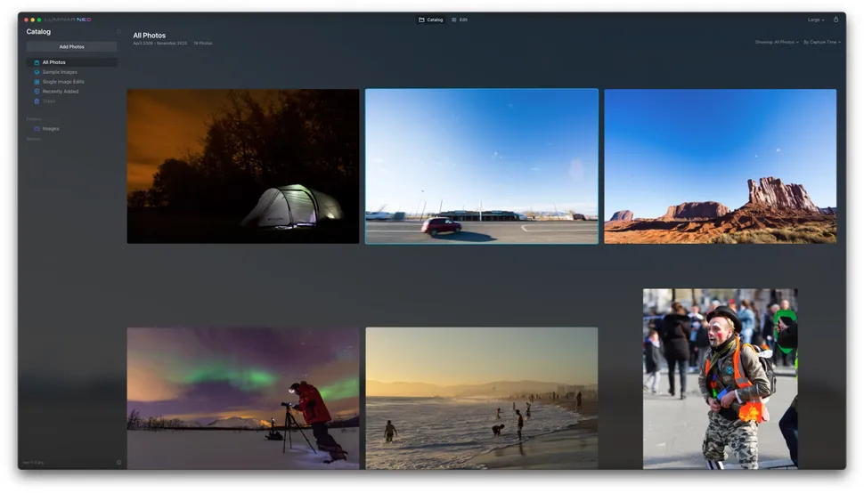
Task: Switch to the Edit tab
Action: point(460,20)
